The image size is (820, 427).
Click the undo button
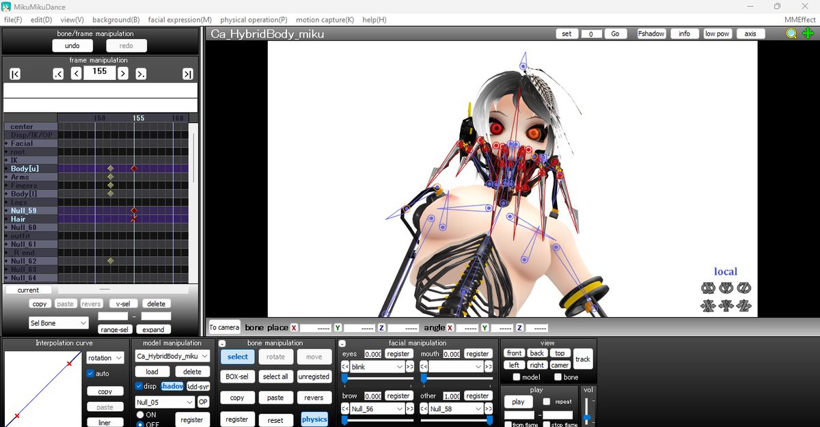coord(72,46)
